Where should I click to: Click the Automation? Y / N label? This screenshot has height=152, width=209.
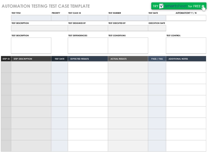186,13
